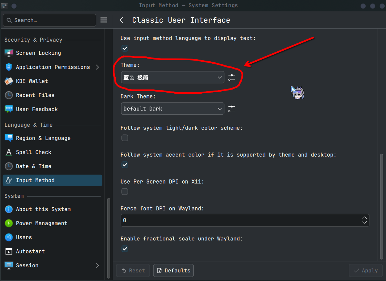386x281 pixels.
Task: Increase Force font DPI with up arrow
Action: pyautogui.click(x=364, y=218)
